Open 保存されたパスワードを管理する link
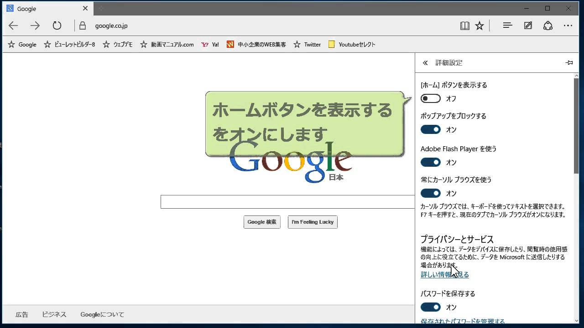The width and height of the screenshot is (584, 328). tap(463, 322)
